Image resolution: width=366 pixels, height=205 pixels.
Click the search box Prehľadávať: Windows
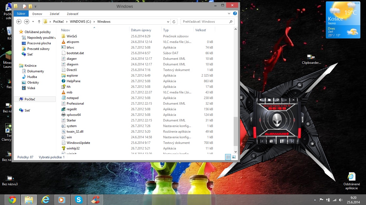click(x=208, y=22)
